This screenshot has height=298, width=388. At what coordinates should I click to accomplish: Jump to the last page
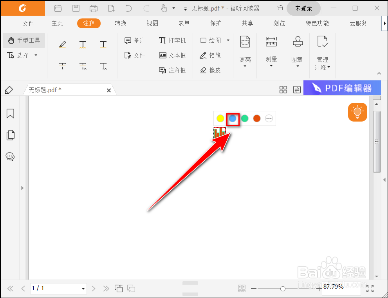pyautogui.click(x=106, y=289)
